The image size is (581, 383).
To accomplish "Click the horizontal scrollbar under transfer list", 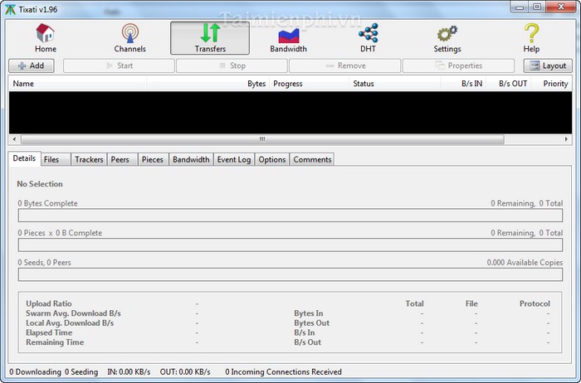I will 261,139.
